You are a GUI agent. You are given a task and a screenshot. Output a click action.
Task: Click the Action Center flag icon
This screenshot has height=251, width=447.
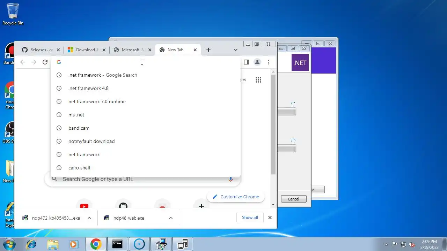tap(395, 244)
